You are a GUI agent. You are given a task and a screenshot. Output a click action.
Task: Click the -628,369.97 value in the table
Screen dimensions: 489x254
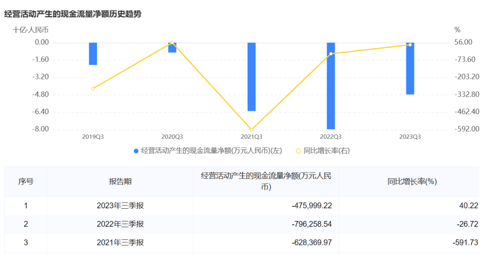click(x=312, y=243)
